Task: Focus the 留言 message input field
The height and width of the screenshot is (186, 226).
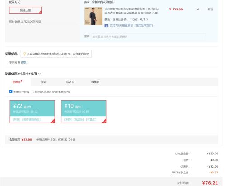Action: click(x=149, y=36)
